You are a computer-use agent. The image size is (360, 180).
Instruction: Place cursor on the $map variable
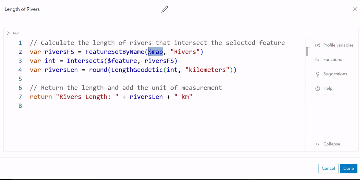point(155,52)
